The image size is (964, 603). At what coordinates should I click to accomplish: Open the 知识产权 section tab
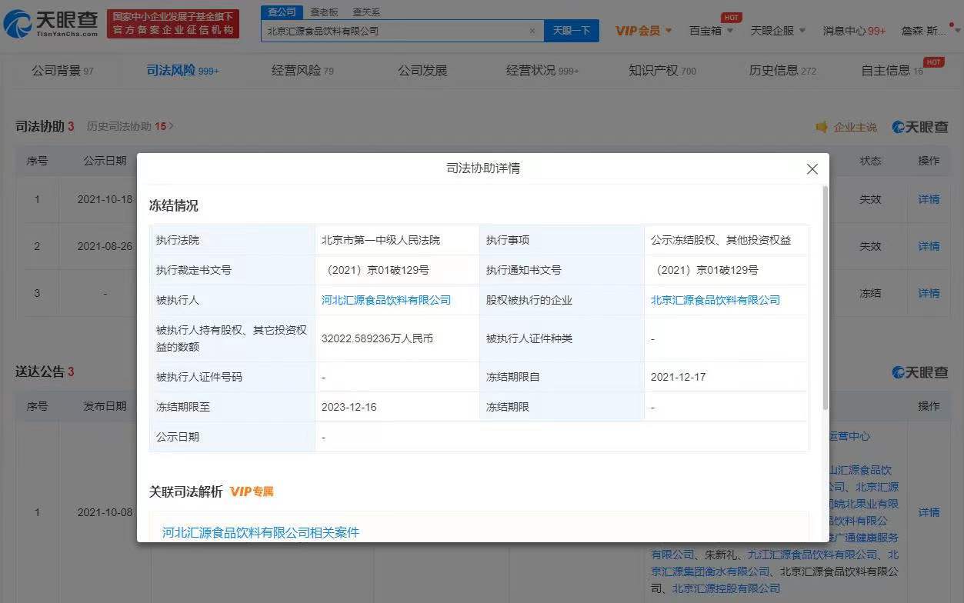(x=662, y=71)
